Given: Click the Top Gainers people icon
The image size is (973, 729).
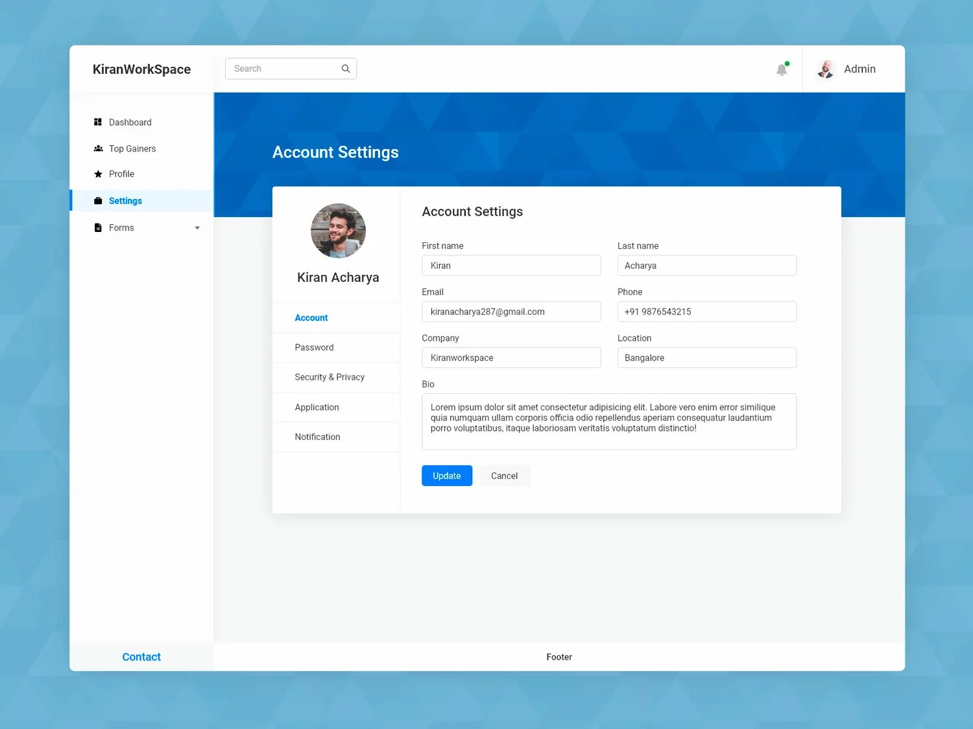Looking at the screenshot, I should pyautogui.click(x=98, y=148).
